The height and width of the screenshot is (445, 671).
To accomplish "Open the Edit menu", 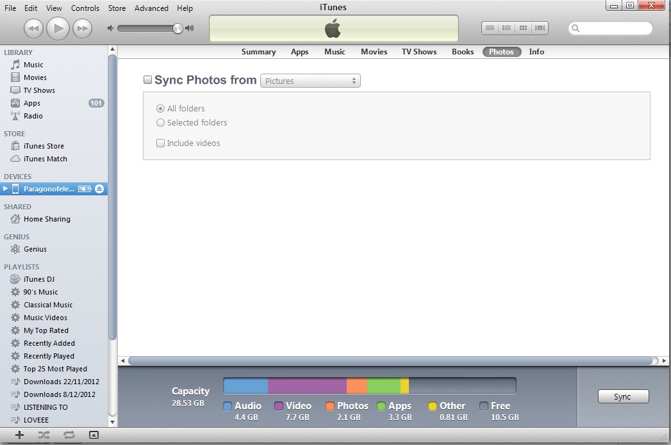I will [31, 8].
